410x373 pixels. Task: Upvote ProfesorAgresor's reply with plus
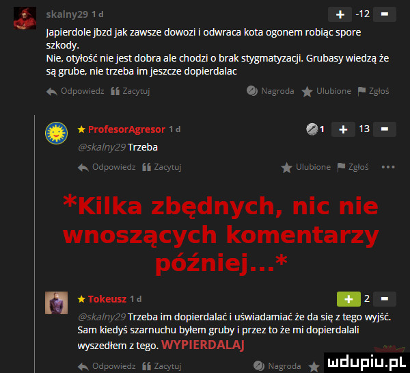click(x=343, y=129)
